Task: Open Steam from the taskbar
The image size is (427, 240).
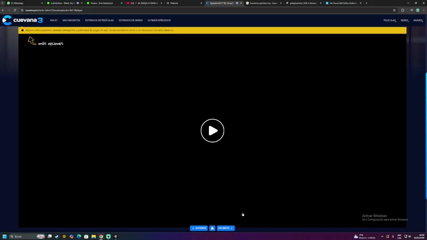Action: pyautogui.click(x=57, y=236)
